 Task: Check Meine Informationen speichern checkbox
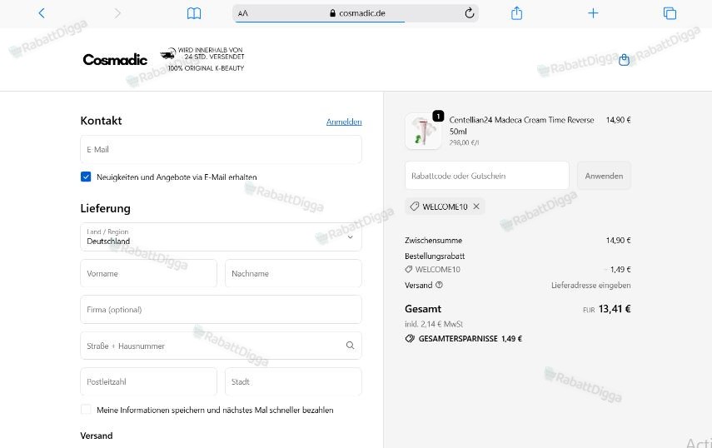click(x=86, y=410)
